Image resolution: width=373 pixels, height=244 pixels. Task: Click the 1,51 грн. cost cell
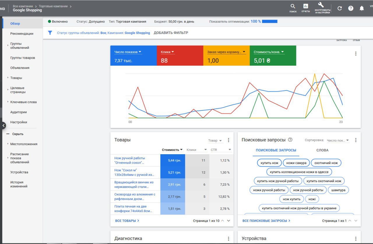click(173, 209)
